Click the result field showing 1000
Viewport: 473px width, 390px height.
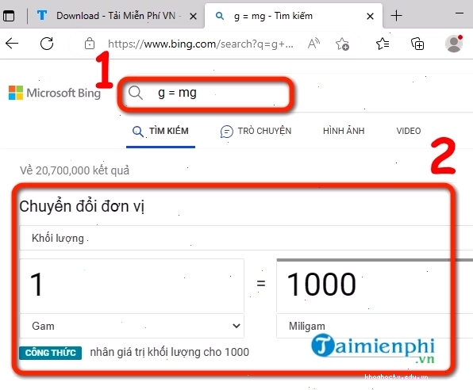pyautogui.click(x=375, y=285)
